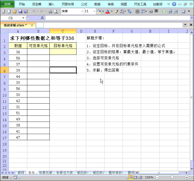Open the 公式 Formulas tab

[x=84, y=4]
